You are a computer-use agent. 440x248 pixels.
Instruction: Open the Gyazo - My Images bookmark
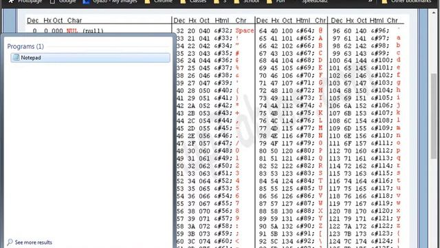tap(110, 1)
